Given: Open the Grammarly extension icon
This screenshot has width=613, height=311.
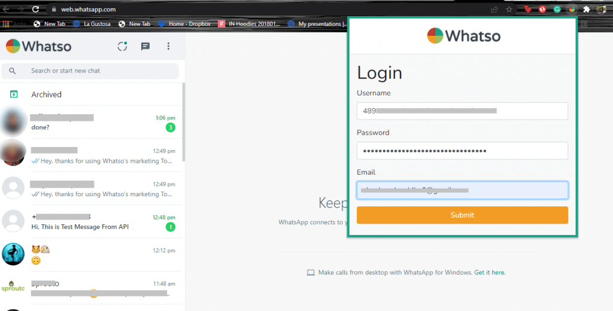Looking at the screenshot, I should [x=557, y=10].
